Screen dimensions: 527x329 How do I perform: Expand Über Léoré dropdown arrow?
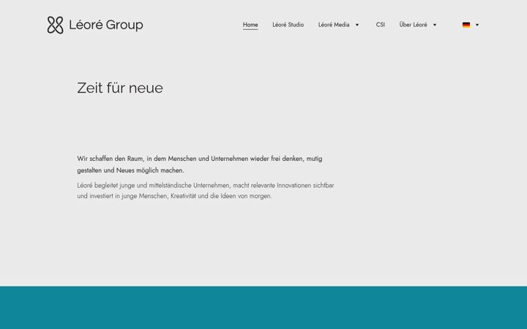click(434, 25)
